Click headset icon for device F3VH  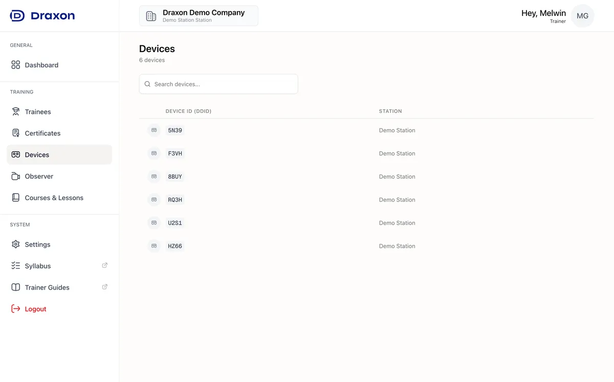coord(154,153)
